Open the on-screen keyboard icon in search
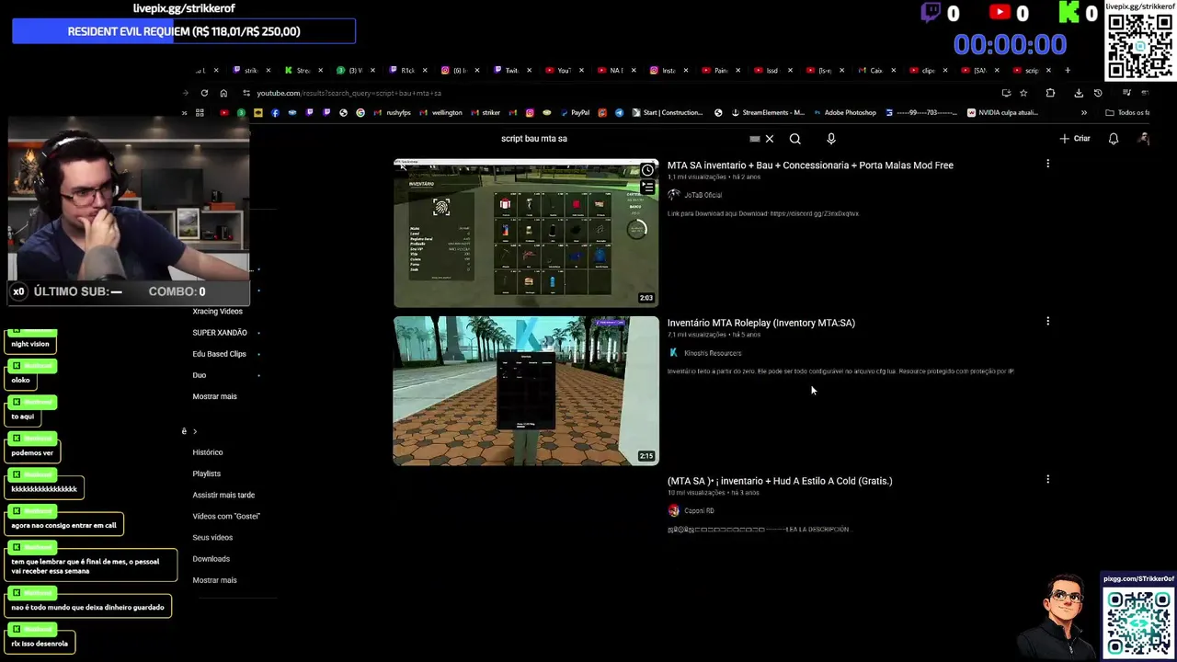 (754, 139)
